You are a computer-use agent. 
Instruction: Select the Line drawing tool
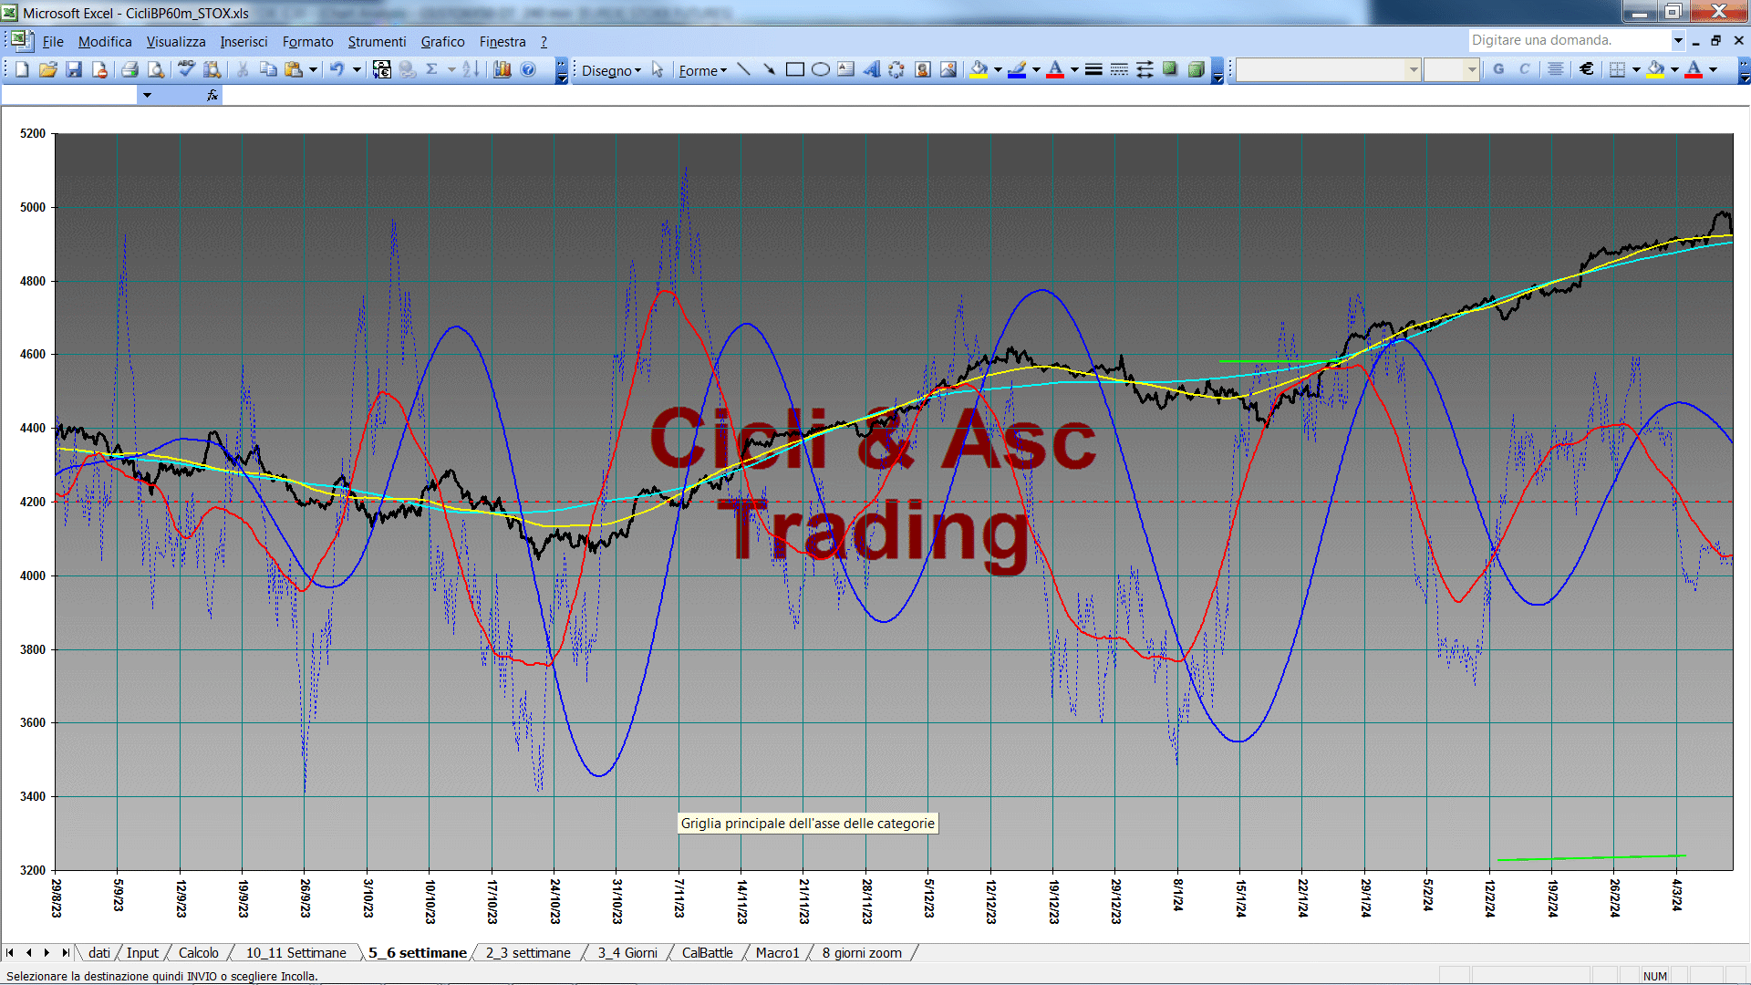point(744,70)
